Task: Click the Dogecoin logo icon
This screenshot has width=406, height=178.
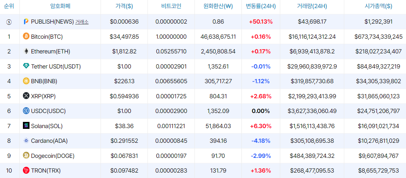Action: (x=26, y=156)
